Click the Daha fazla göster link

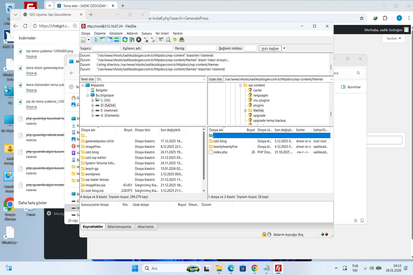click(32, 203)
